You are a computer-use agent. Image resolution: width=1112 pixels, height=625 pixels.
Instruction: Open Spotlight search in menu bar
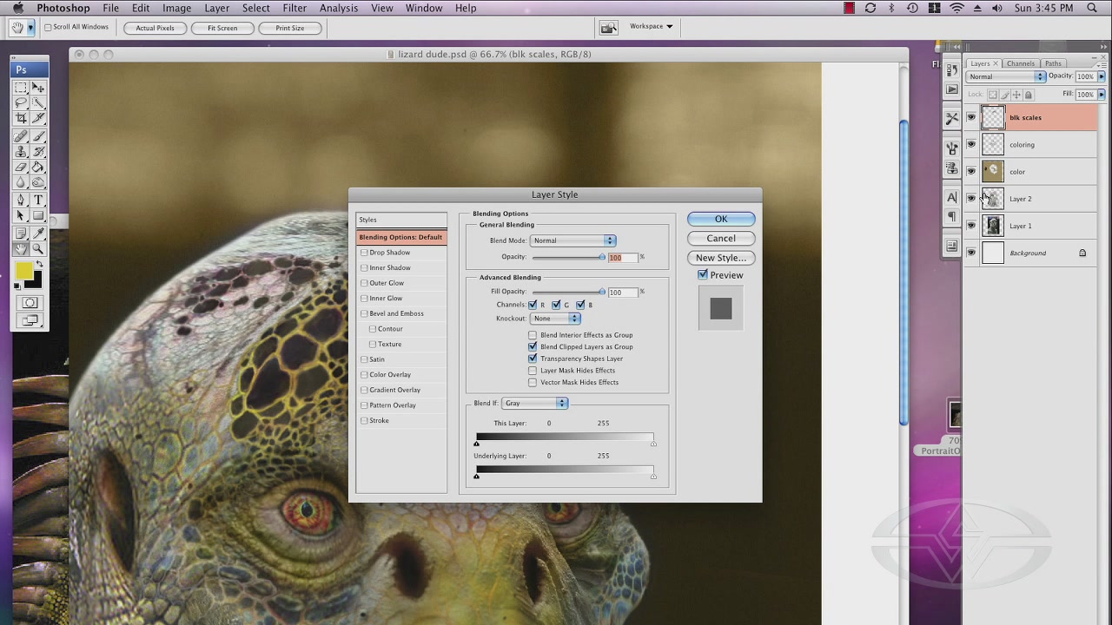(1093, 8)
